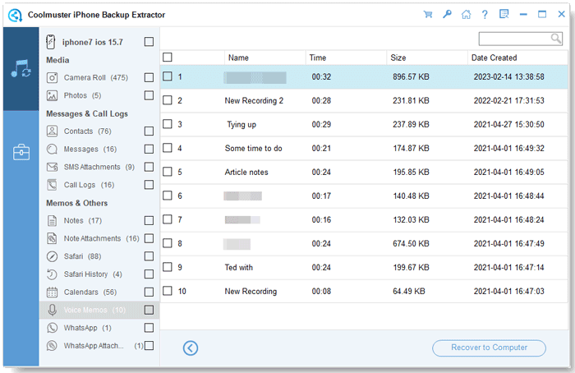Open help question mark icon
This screenshot has height=373, width=575.
(x=485, y=14)
